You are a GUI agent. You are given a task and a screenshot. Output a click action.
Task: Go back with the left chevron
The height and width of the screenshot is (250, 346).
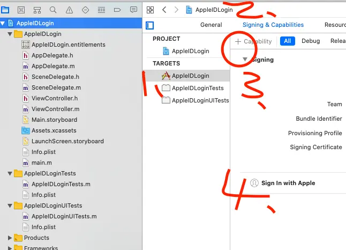[x=164, y=10]
